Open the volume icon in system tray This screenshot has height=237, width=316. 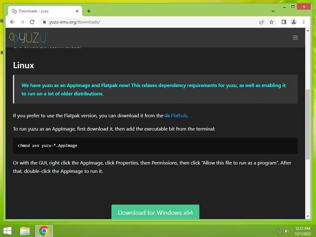(x=287, y=231)
